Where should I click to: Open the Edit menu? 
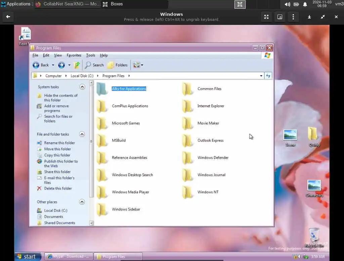coord(46,55)
